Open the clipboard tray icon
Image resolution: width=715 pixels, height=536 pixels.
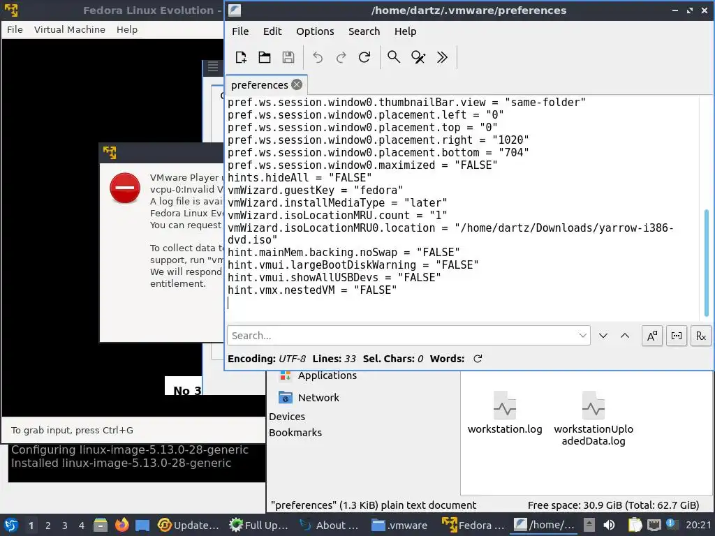coord(635,525)
